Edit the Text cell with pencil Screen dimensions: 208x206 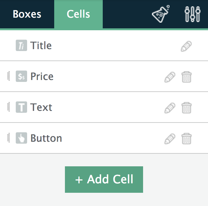(x=170, y=108)
